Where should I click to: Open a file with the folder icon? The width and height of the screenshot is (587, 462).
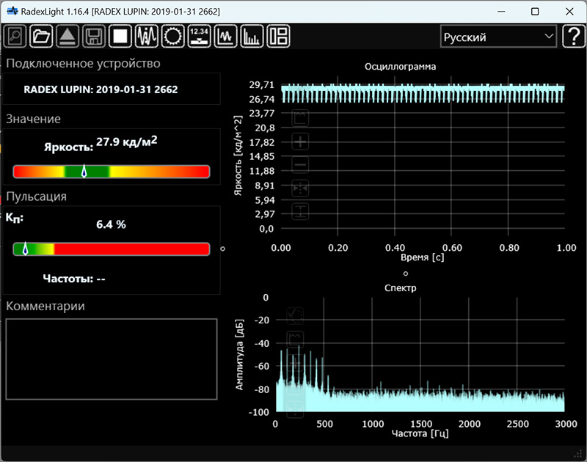tap(42, 36)
